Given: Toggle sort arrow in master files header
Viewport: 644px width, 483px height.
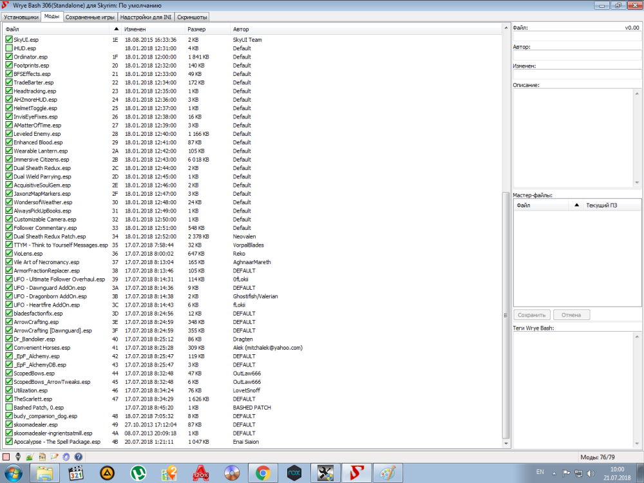Looking at the screenshot, I should [x=576, y=205].
